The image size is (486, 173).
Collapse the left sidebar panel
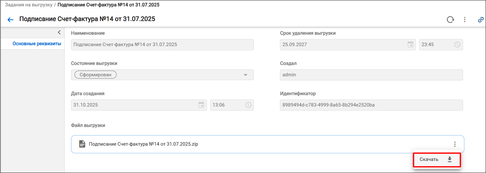59,32
